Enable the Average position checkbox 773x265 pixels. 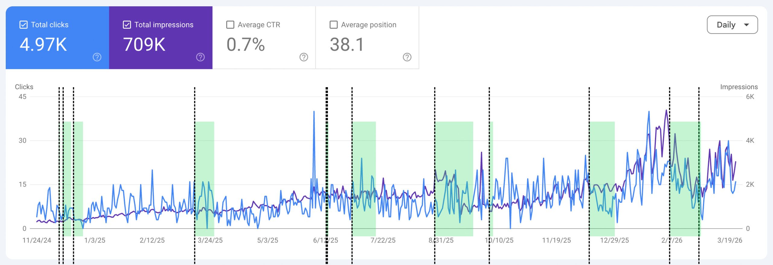click(333, 25)
